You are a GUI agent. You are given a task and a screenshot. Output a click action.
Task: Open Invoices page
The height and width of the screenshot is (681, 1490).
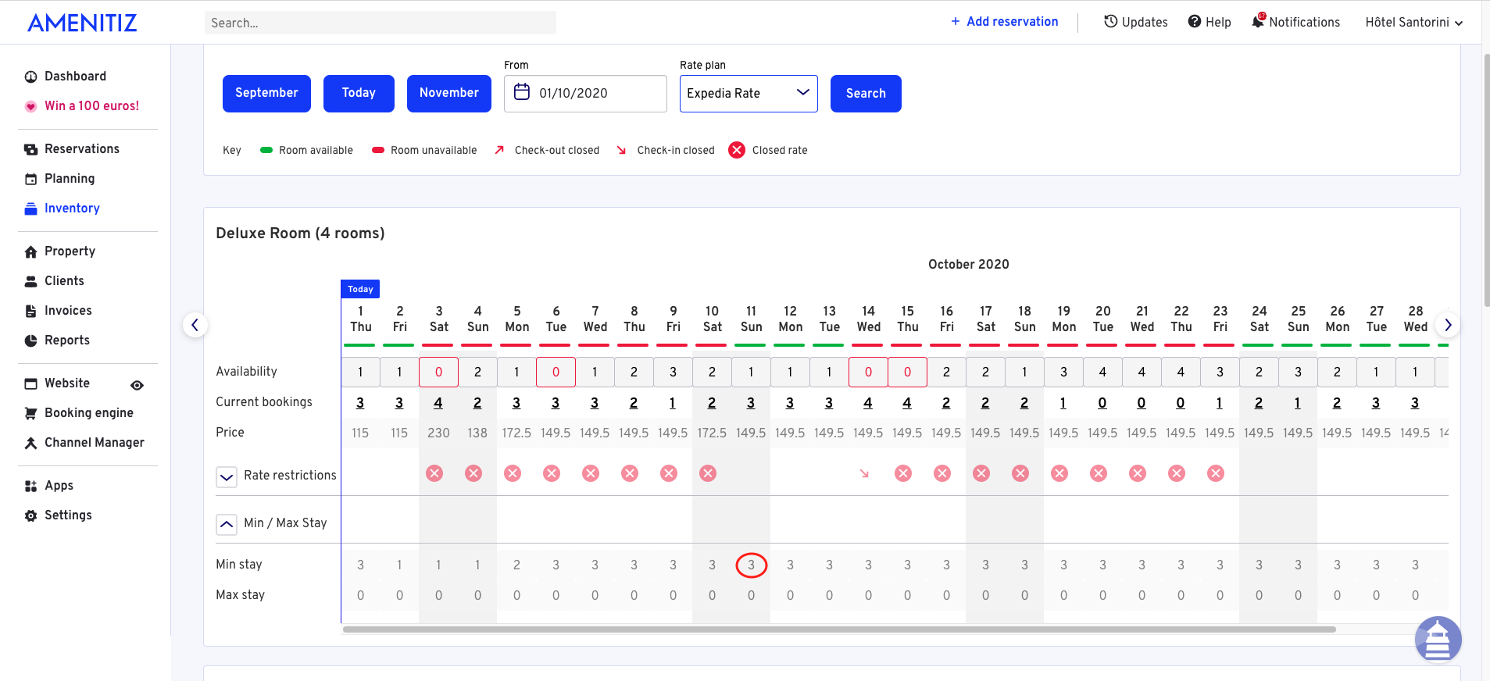[68, 310]
